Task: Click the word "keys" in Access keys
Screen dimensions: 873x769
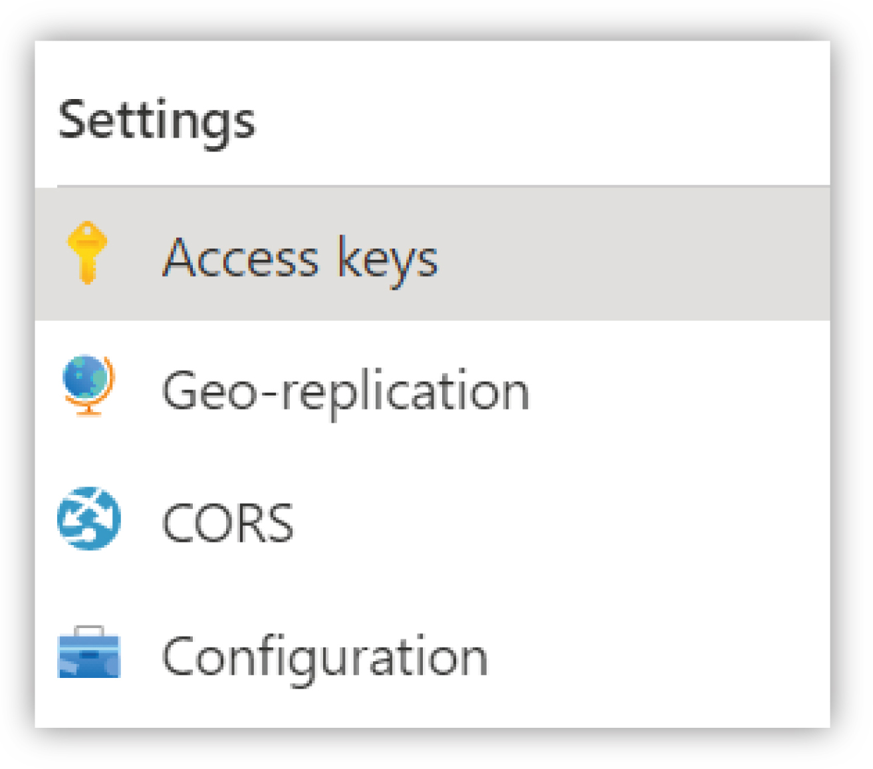Action: [388, 259]
